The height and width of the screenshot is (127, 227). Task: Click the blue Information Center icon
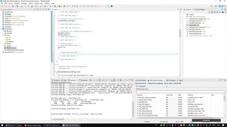pyautogui.click(x=112, y=6)
